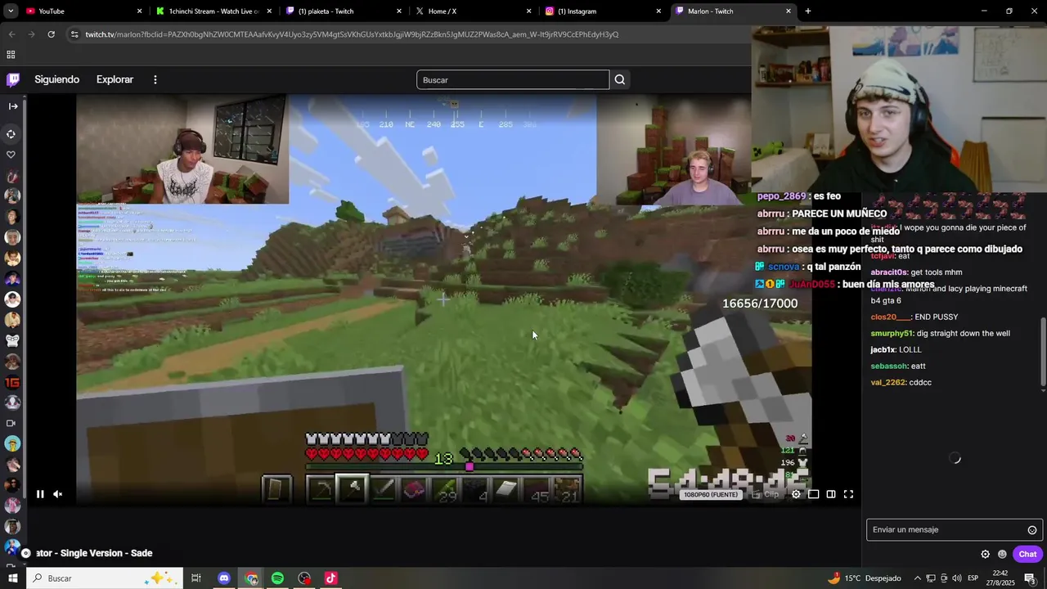This screenshot has width=1047, height=589.
Task: Click the sidebar icon above the heart
Action: coord(11,134)
